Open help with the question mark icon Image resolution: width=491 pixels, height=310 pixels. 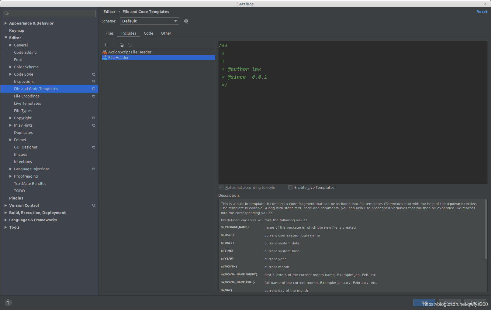(x=8, y=303)
